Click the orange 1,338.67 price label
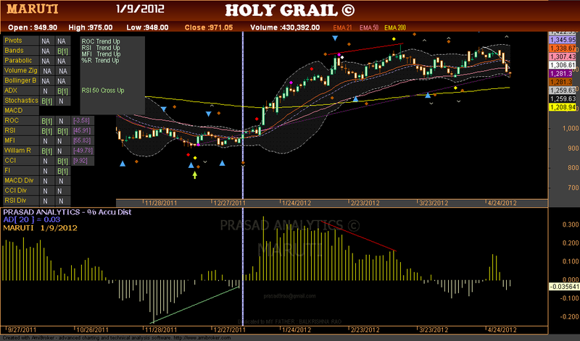 [563, 49]
